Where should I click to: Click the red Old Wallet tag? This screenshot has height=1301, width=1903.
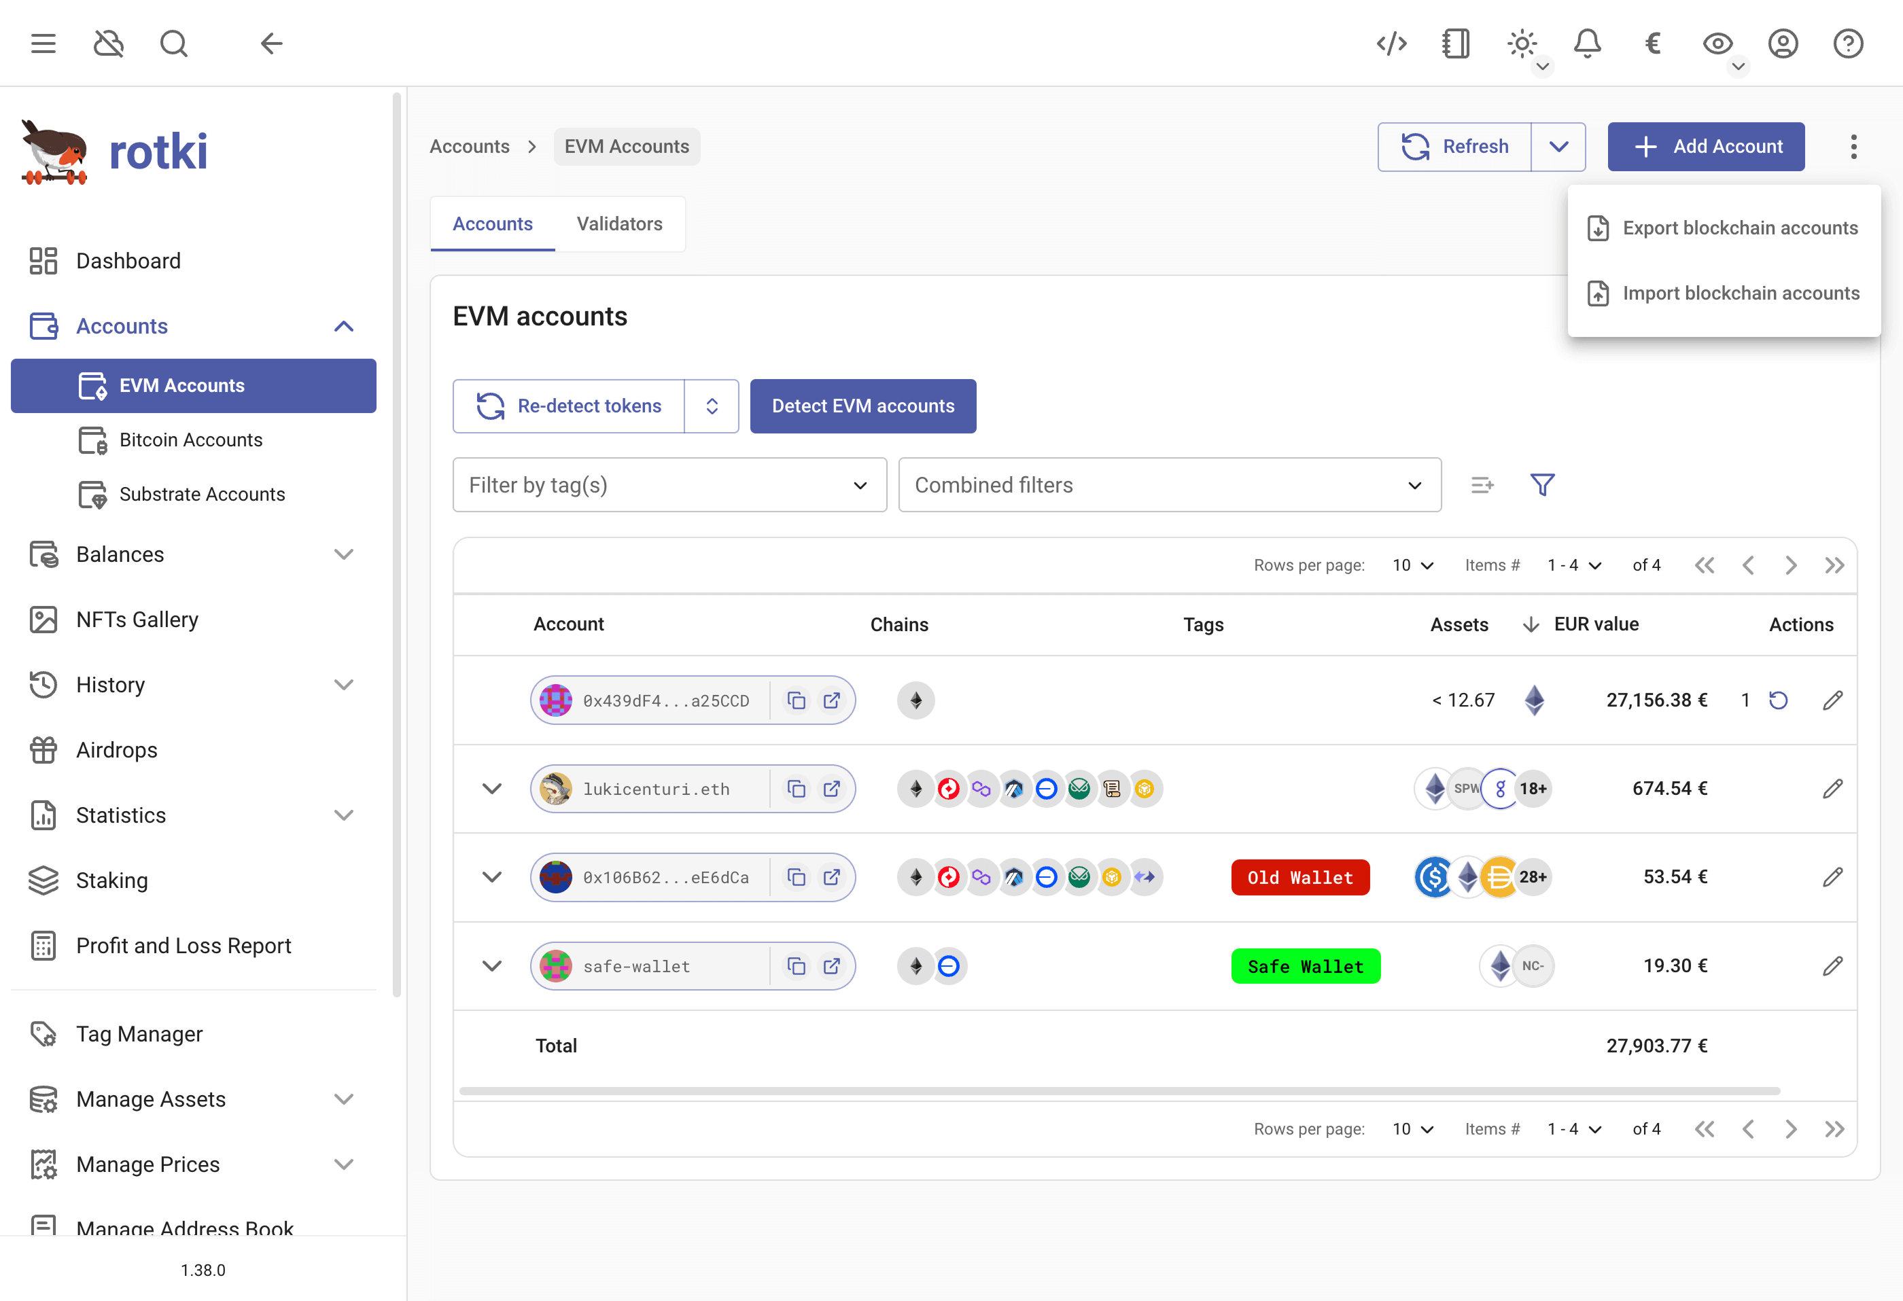point(1299,877)
